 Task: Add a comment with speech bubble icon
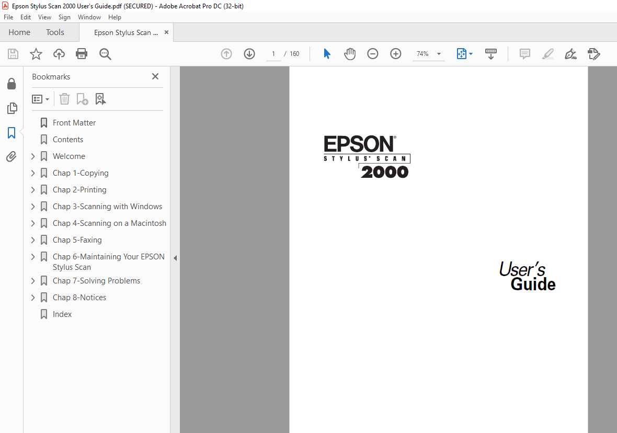(x=524, y=54)
